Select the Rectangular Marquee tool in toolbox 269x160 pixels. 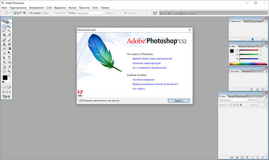pos(4,27)
